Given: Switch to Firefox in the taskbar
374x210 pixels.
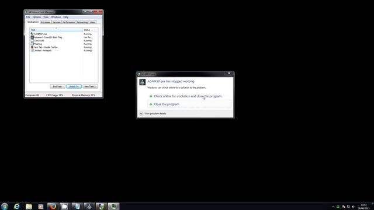Looking at the screenshot, I should point(53,206).
